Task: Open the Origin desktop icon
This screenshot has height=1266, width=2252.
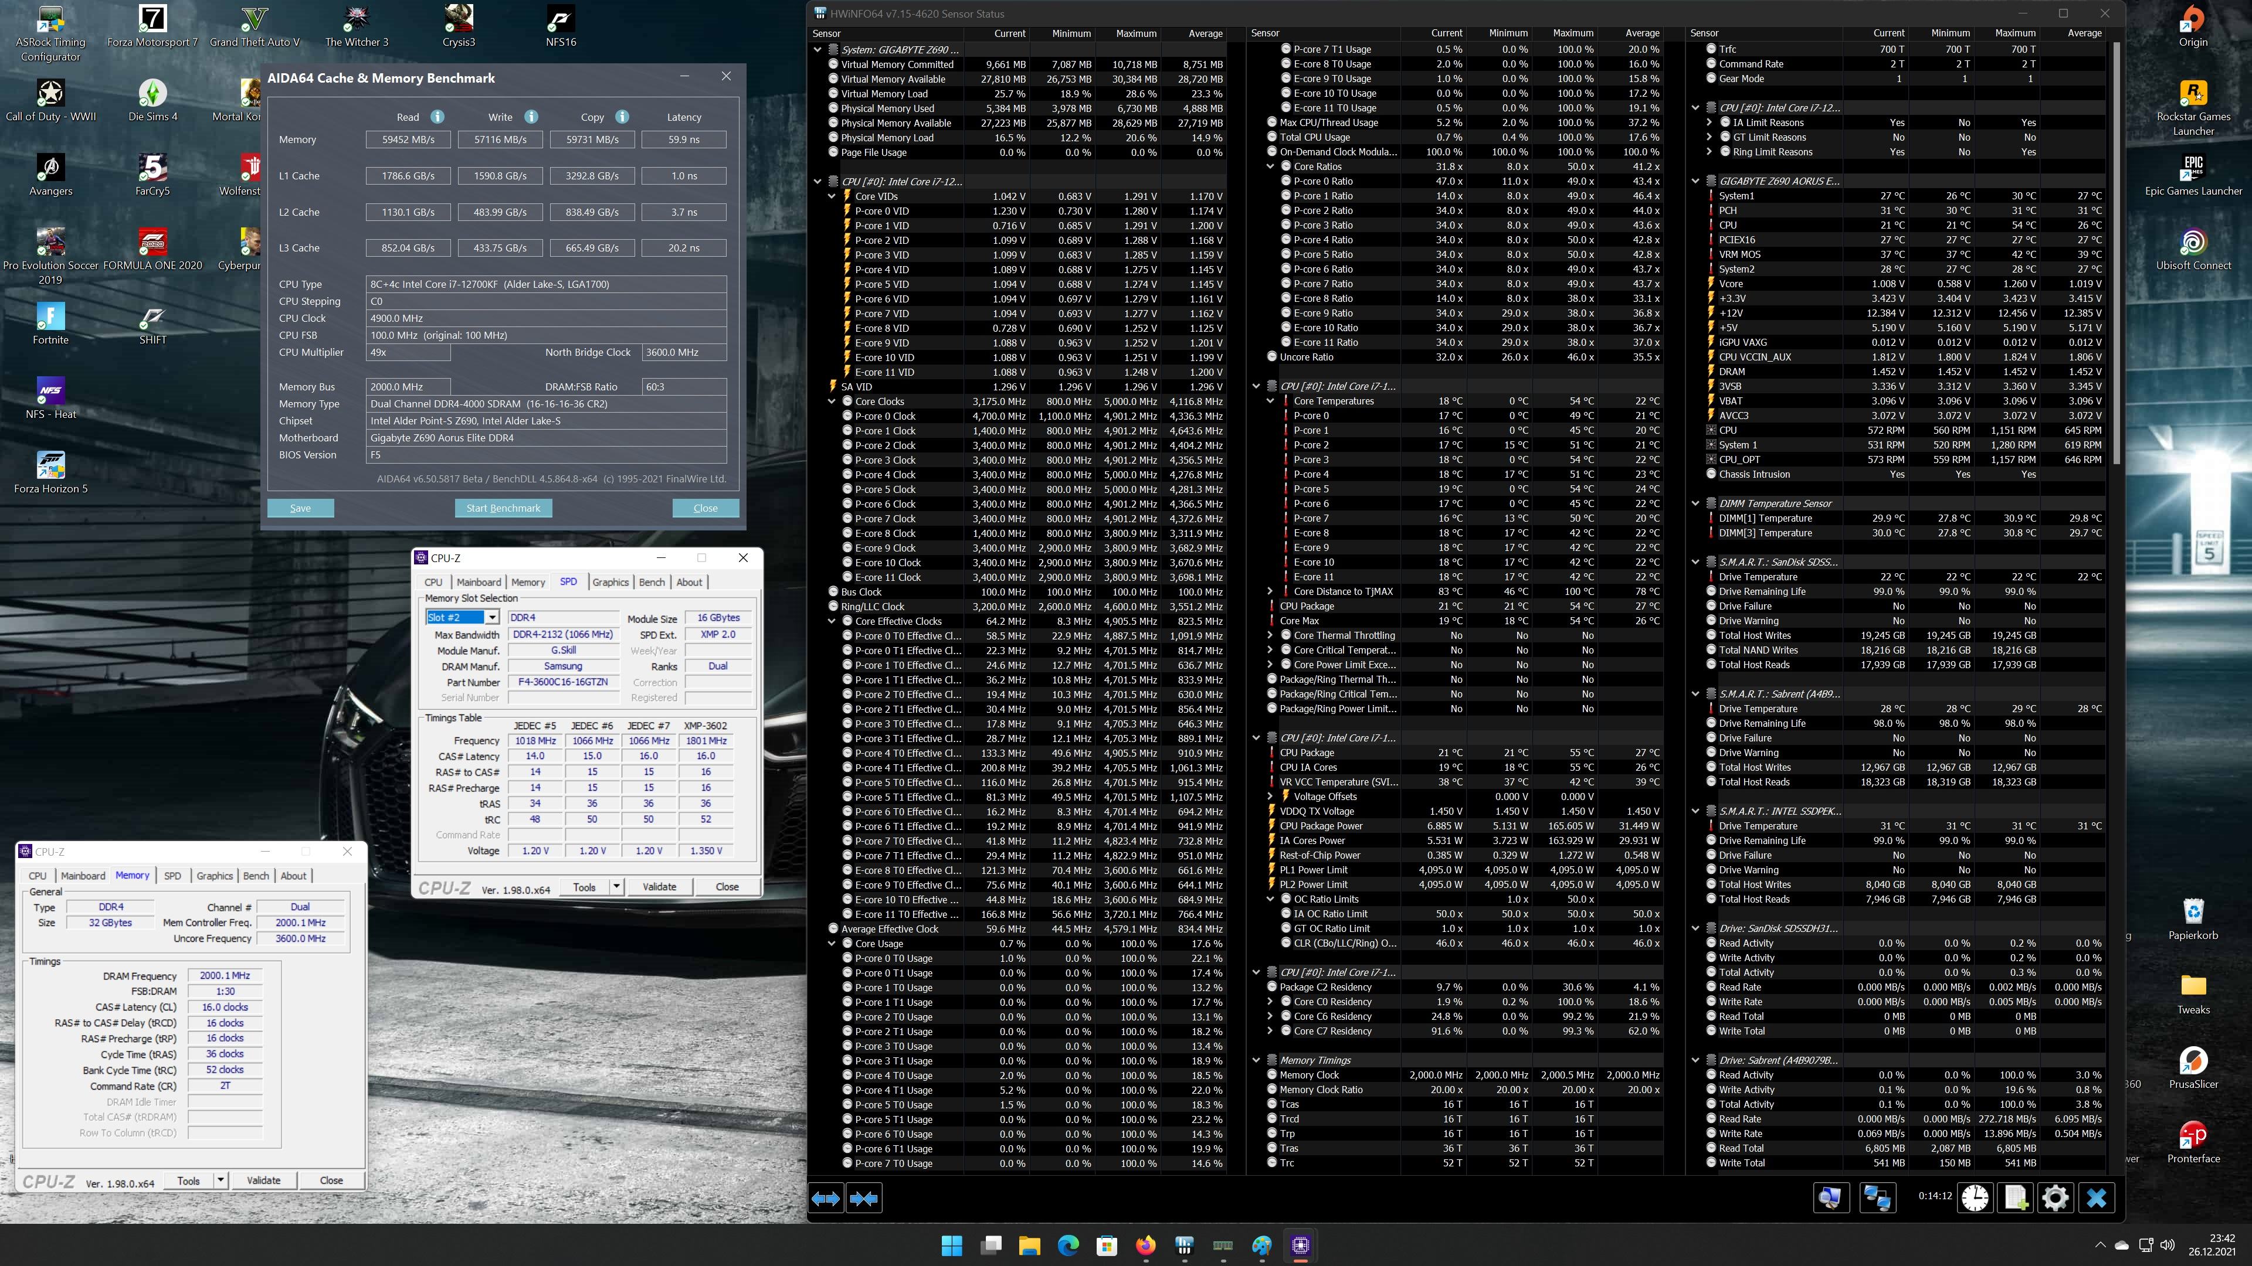Action: tap(2193, 27)
